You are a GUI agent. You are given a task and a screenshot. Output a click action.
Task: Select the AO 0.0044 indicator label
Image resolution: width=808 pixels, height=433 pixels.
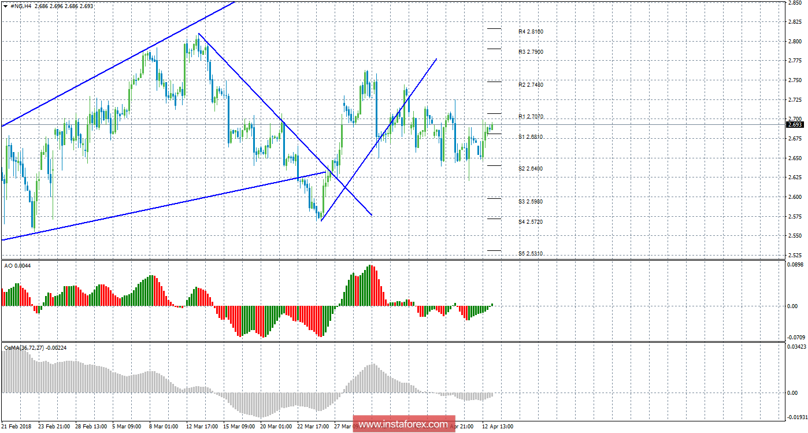click(17, 265)
